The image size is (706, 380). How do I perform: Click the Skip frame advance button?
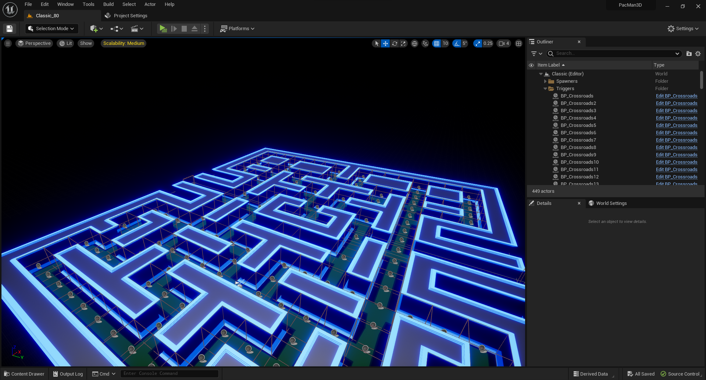174,28
